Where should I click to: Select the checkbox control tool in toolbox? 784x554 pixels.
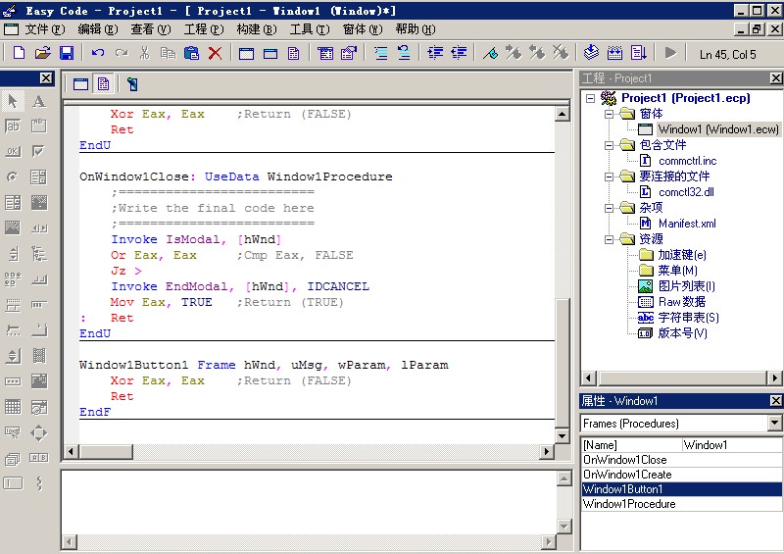[x=39, y=152]
